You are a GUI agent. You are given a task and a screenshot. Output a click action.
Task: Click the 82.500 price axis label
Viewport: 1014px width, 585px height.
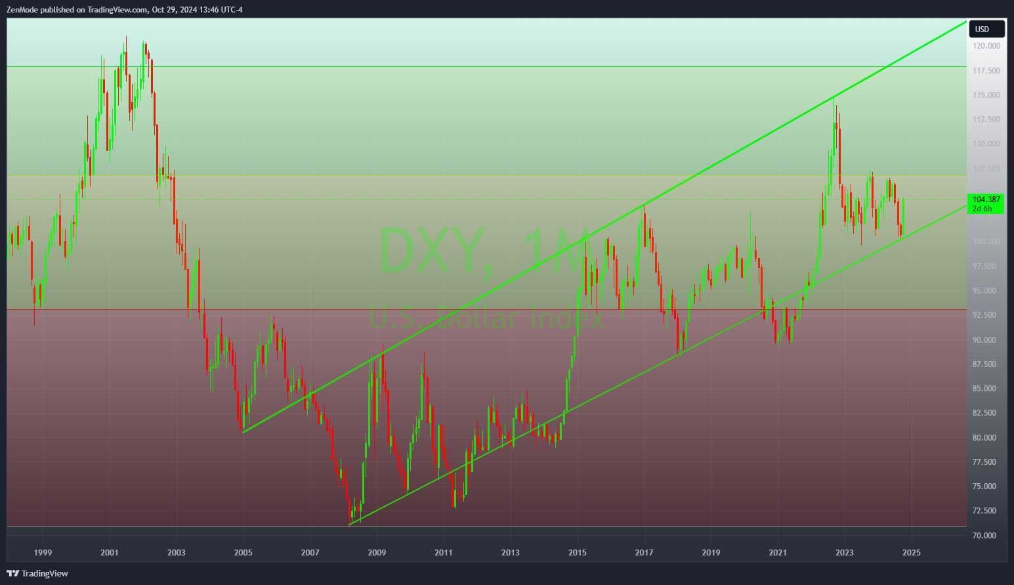pos(984,413)
